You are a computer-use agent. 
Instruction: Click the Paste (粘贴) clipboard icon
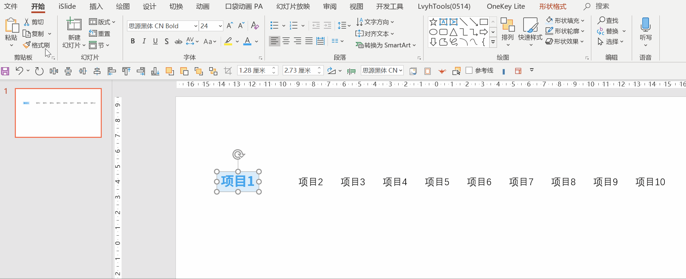(x=11, y=26)
